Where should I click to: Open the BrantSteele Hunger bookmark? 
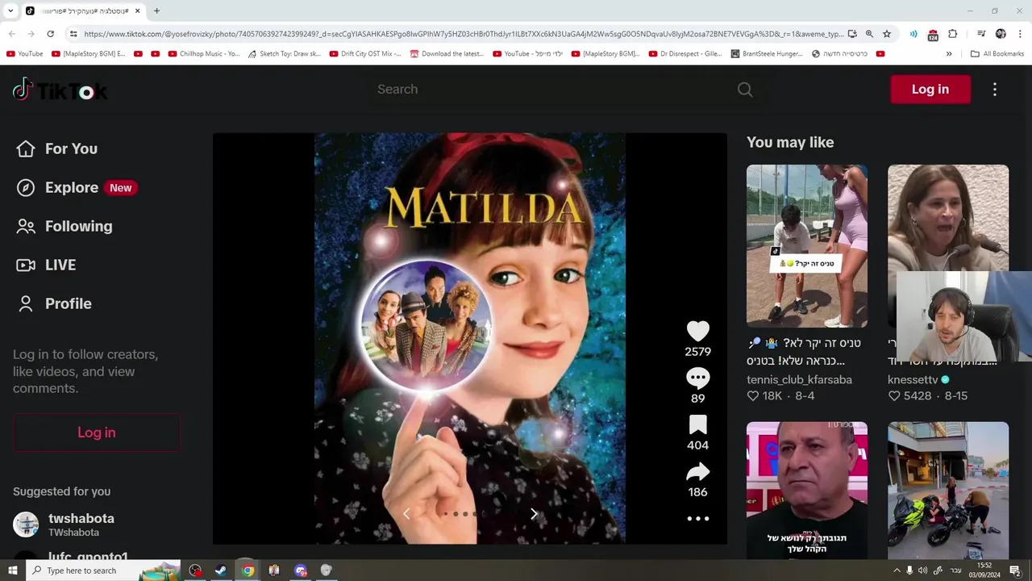767,54
